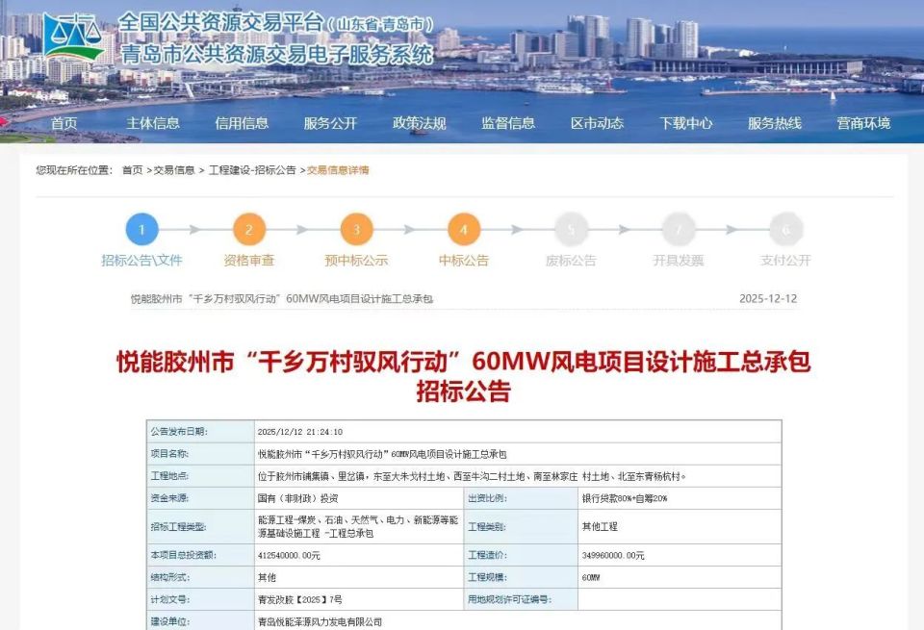The width and height of the screenshot is (924, 630).
Task: Click the 结构形式 label cell
Action: pos(200,577)
